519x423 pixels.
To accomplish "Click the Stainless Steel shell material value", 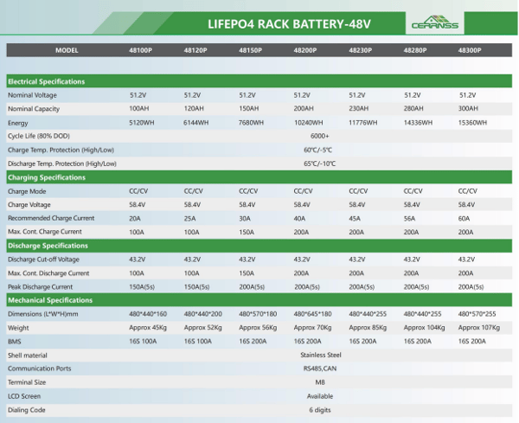I will point(320,355).
